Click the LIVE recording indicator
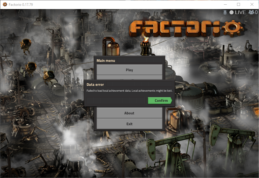Screen dimensions: 259x178 pyautogui.click(x=238, y=12)
